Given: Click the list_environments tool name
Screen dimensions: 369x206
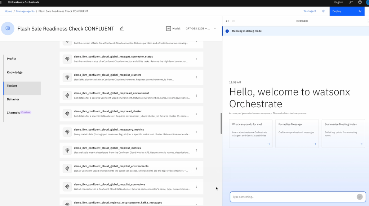Looking at the screenshot, I should tap(111, 166).
